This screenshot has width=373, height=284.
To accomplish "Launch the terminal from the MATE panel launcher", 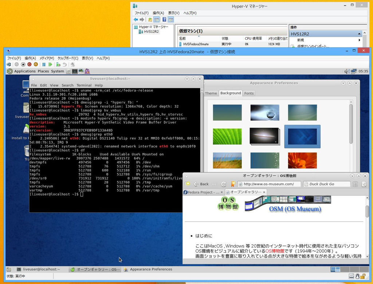I will (75, 71).
